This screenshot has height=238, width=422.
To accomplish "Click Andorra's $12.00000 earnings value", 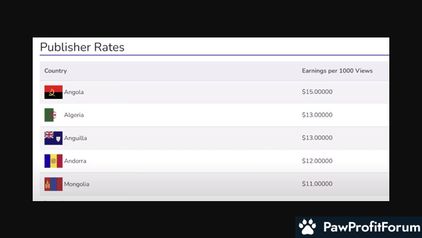I will pyautogui.click(x=317, y=161).
